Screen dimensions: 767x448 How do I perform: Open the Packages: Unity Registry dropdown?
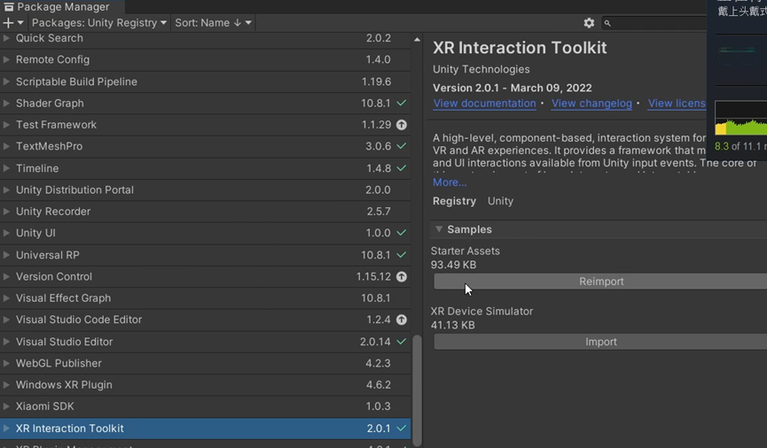[x=99, y=23]
